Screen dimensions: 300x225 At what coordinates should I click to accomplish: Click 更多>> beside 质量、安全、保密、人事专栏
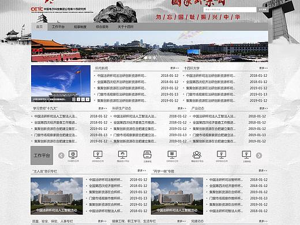(102, 222)
